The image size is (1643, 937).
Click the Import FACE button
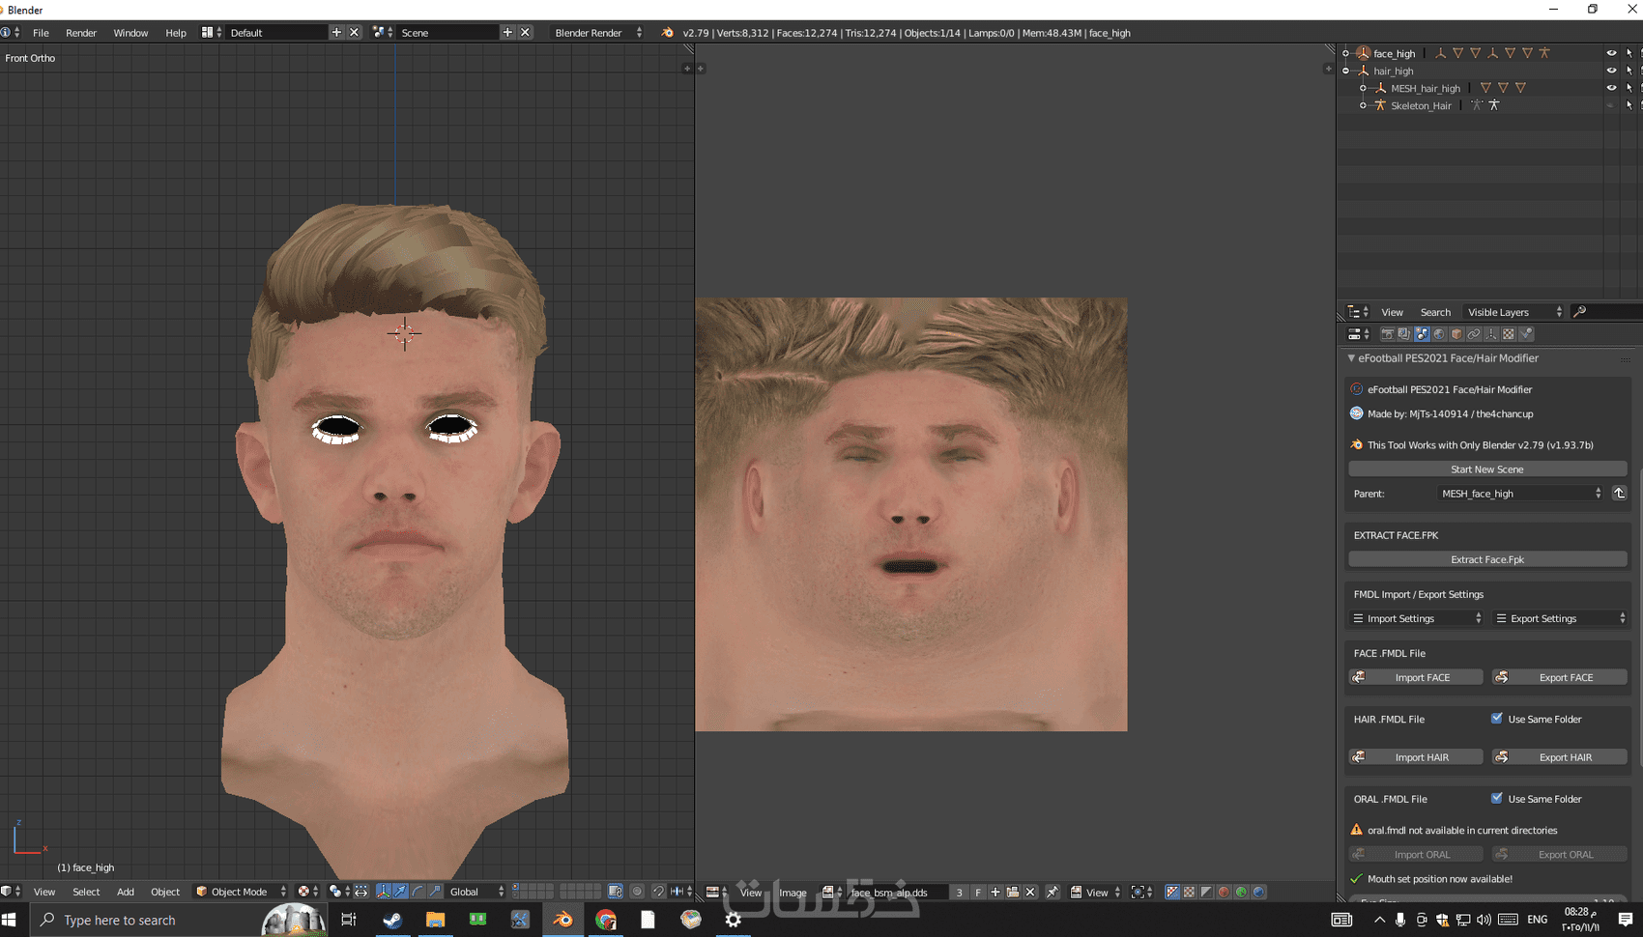pyautogui.click(x=1416, y=677)
